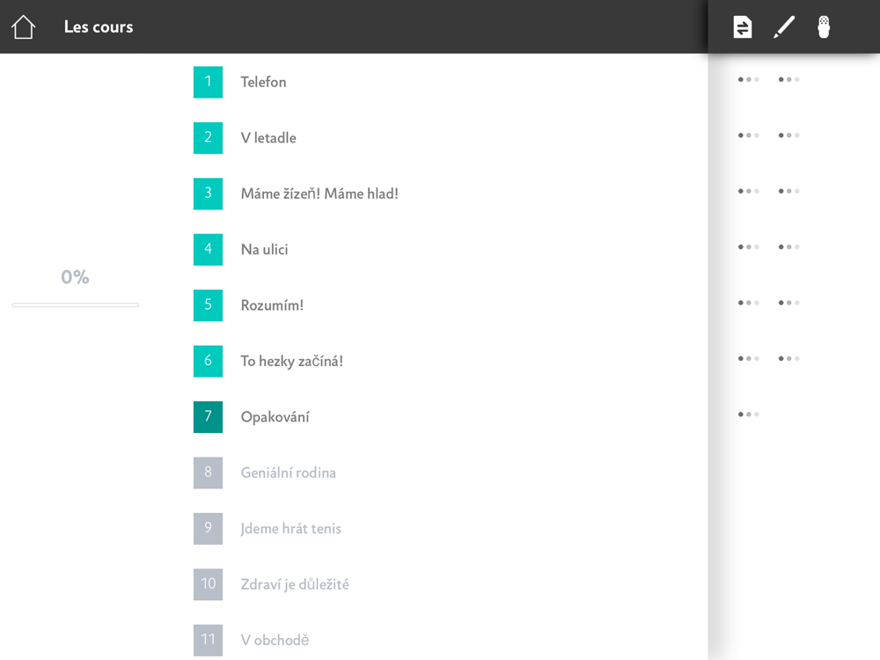Open translation column dots for Na ulici lesson
The image size is (880, 660).
[x=748, y=247]
